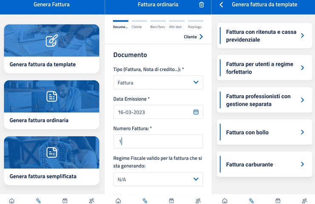Viewport: 315px width, 204px height.
Task: Open the Tipo dropdown showing Fattura
Action: pyautogui.click(x=158, y=82)
